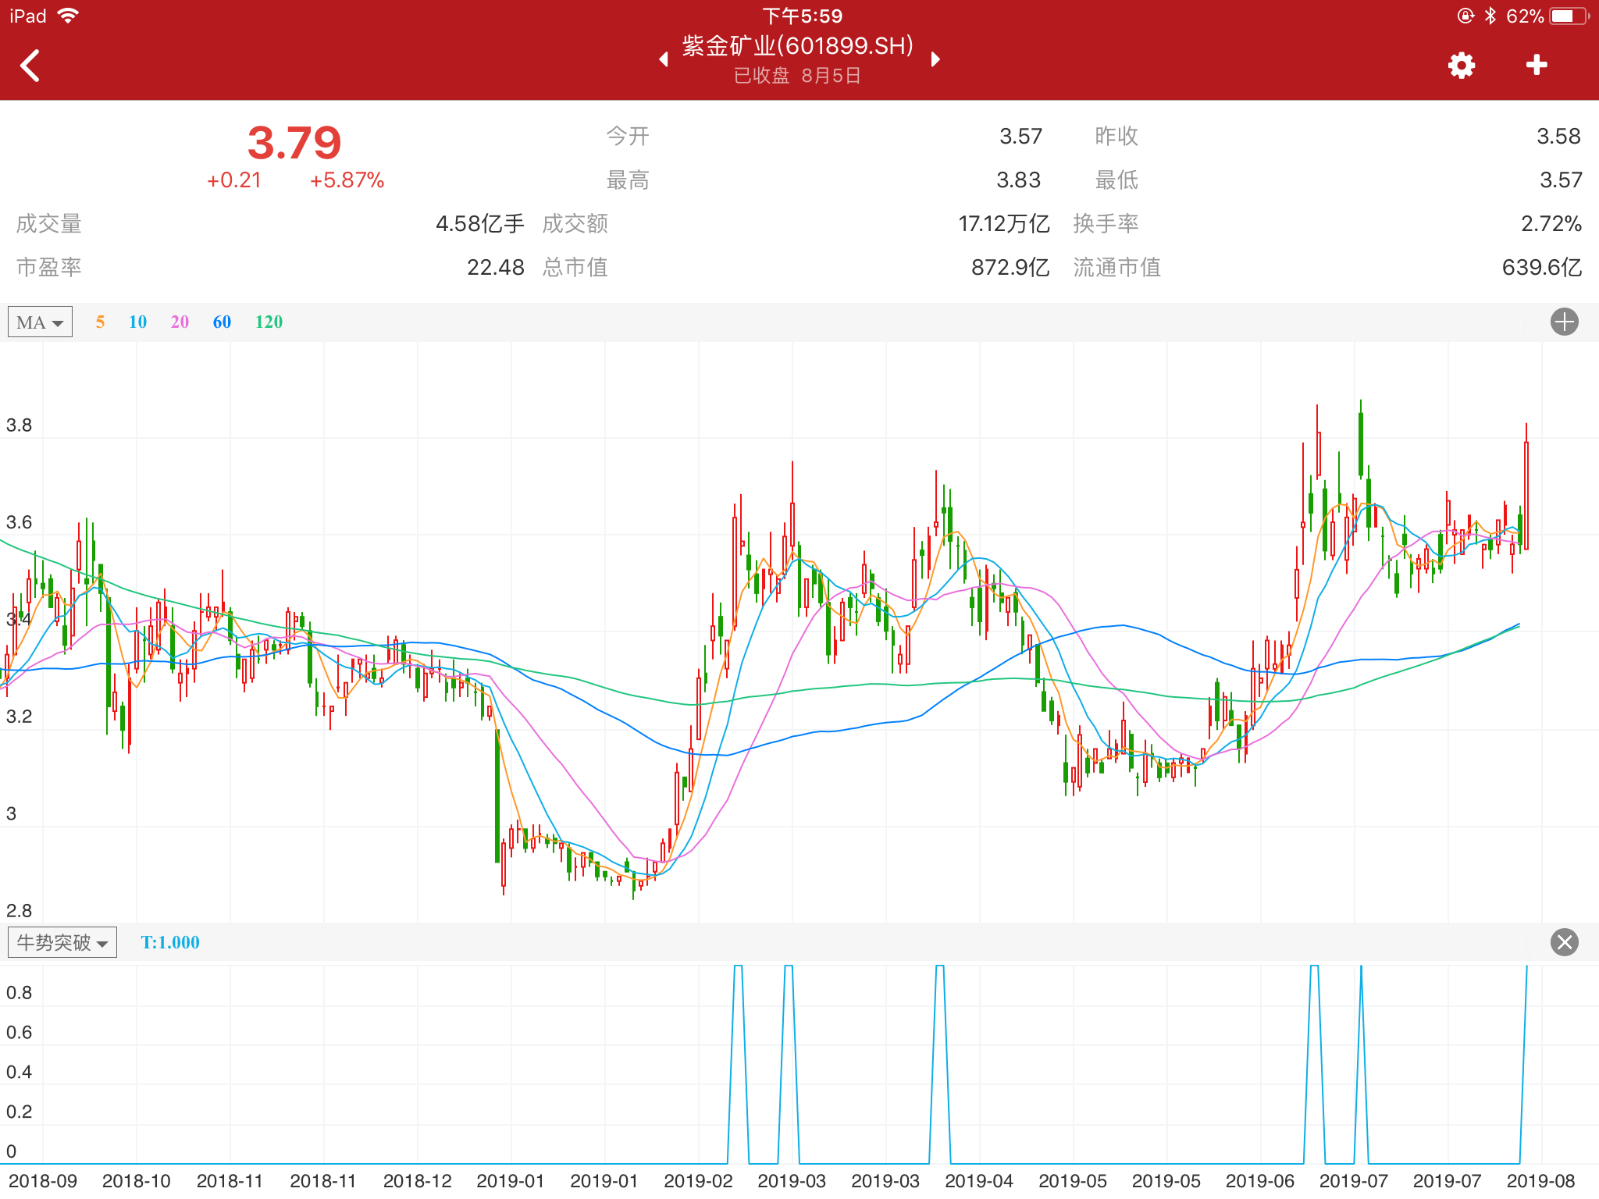Add stock with plus icon

(1536, 65)
